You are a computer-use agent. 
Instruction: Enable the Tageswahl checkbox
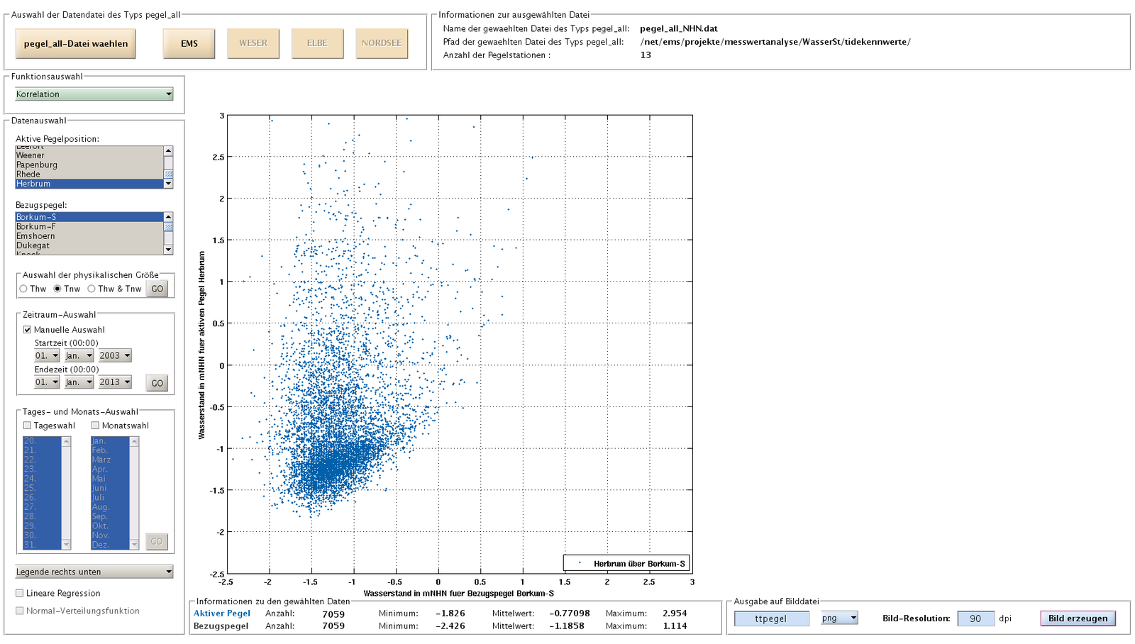click(27, 426)
